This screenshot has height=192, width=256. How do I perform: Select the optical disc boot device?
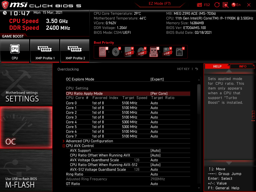116,52
